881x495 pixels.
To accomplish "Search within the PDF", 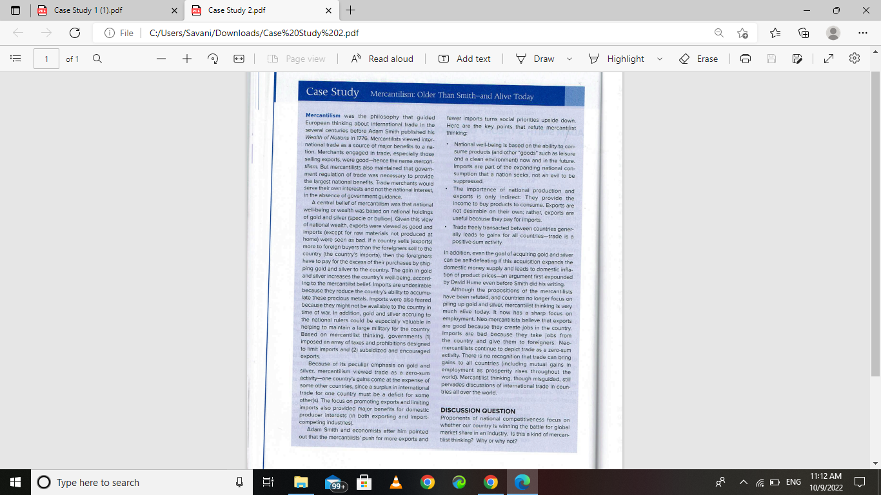I will 97,59.
